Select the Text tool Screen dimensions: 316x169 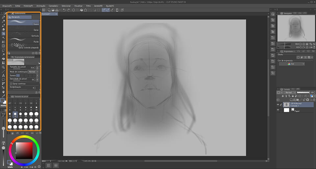pos(3,75)
